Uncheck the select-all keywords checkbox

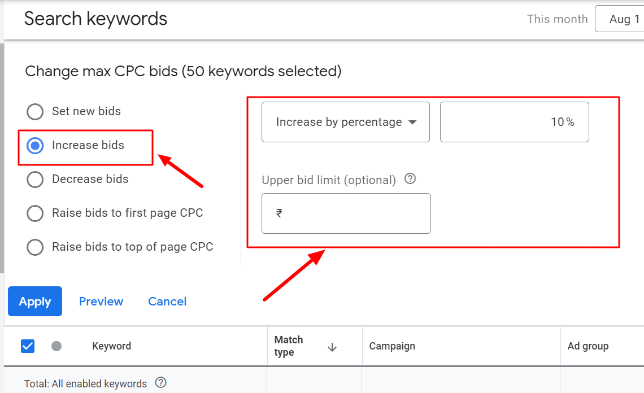(28, 346)
